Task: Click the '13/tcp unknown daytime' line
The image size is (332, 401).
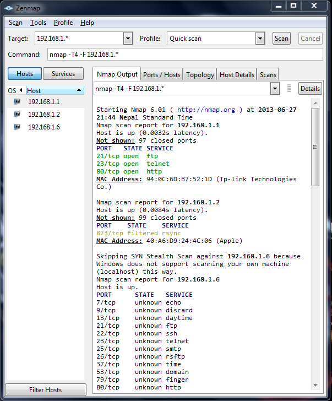Action: point(144,318)
